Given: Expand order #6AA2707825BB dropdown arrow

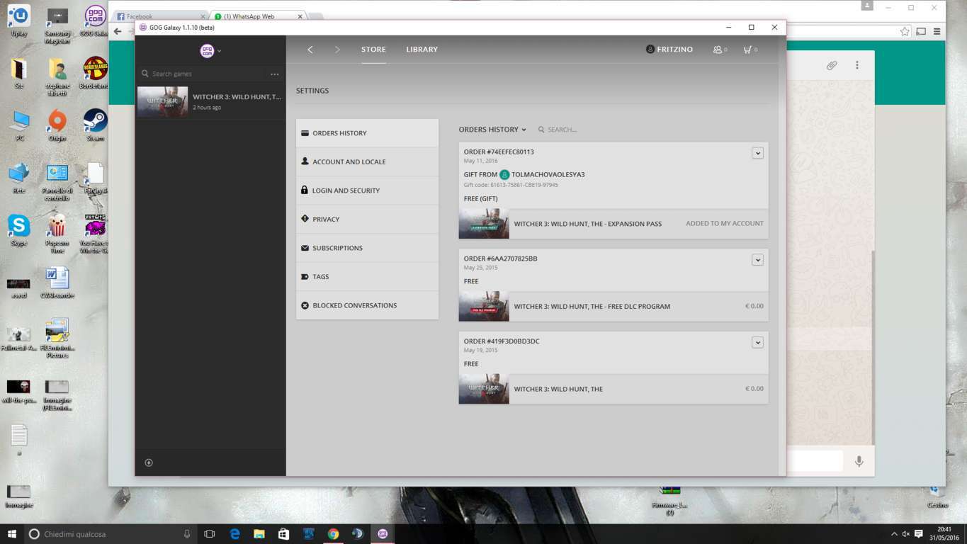Looking at the screenshot, I should coord(757,260).
